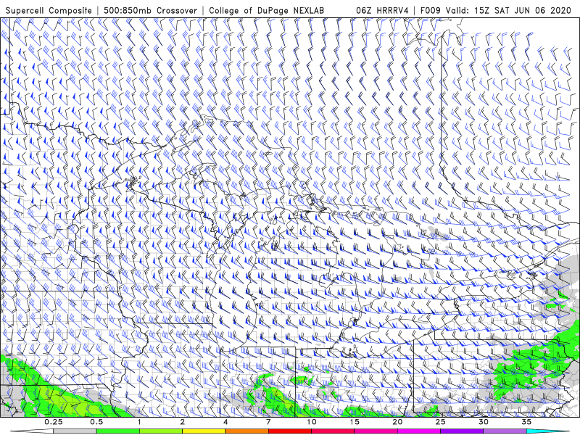Click the legend value 20
This screenshot has width=580, height=435.
(x=397, y=422)
